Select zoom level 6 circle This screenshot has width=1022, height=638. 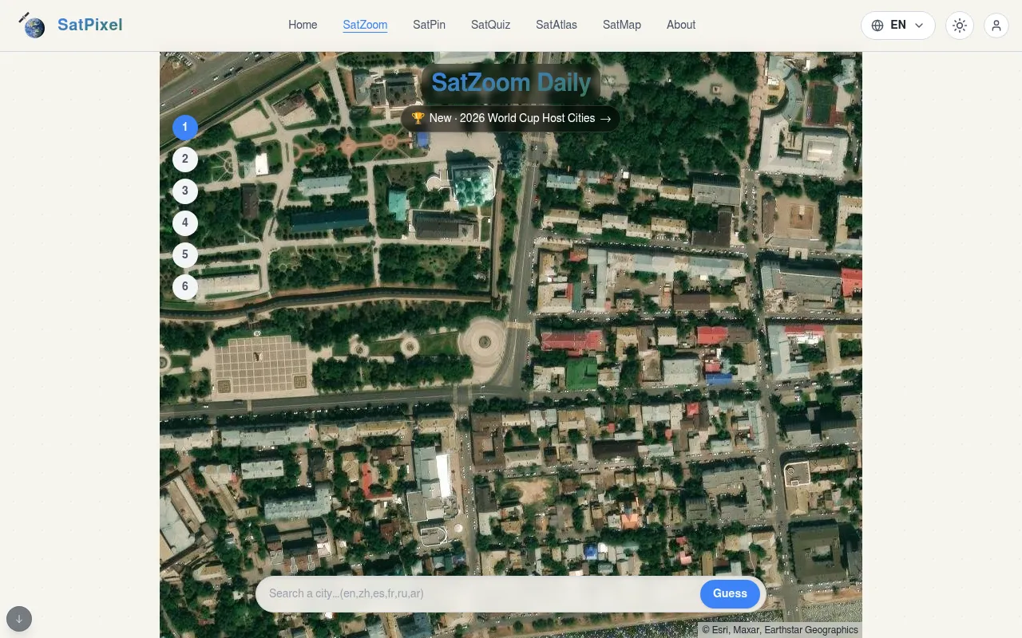pyautogui.click(x=185, y=286)
